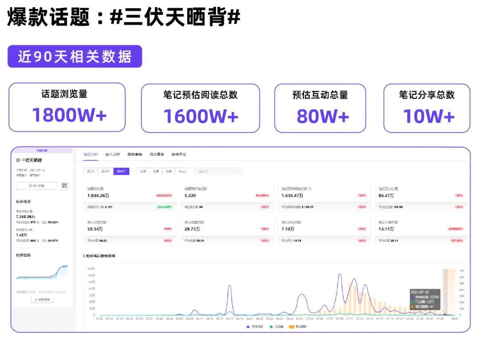
Task: Select the 近90天 time range option
Action: click(x=121, y=171)
